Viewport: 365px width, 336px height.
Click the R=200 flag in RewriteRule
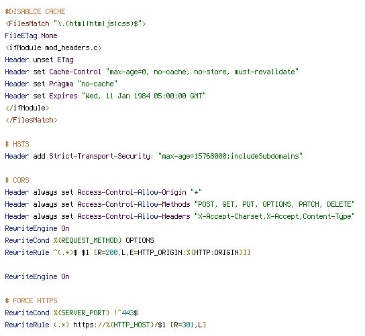107,252
